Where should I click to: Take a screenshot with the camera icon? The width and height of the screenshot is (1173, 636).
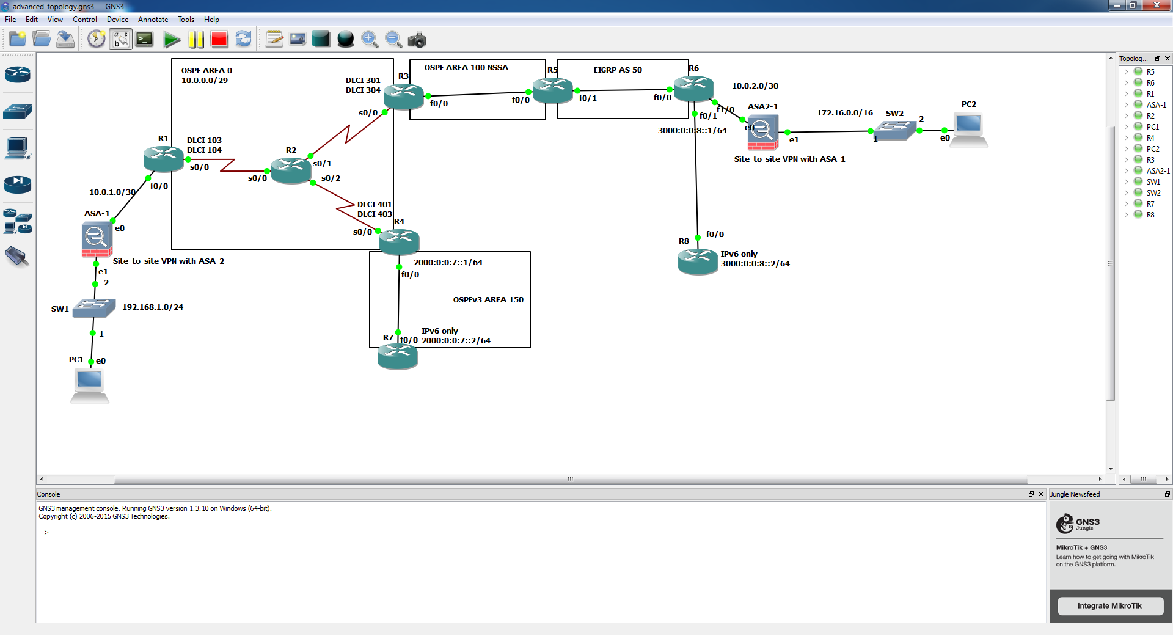pos(417,40)
